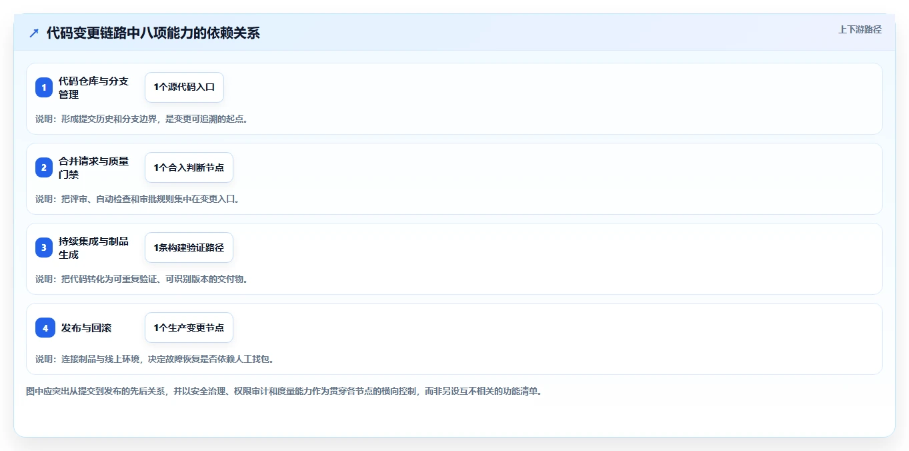Click the arrow icon beside the panel title
The image size is (909, 451).
[x=34, y=33]
